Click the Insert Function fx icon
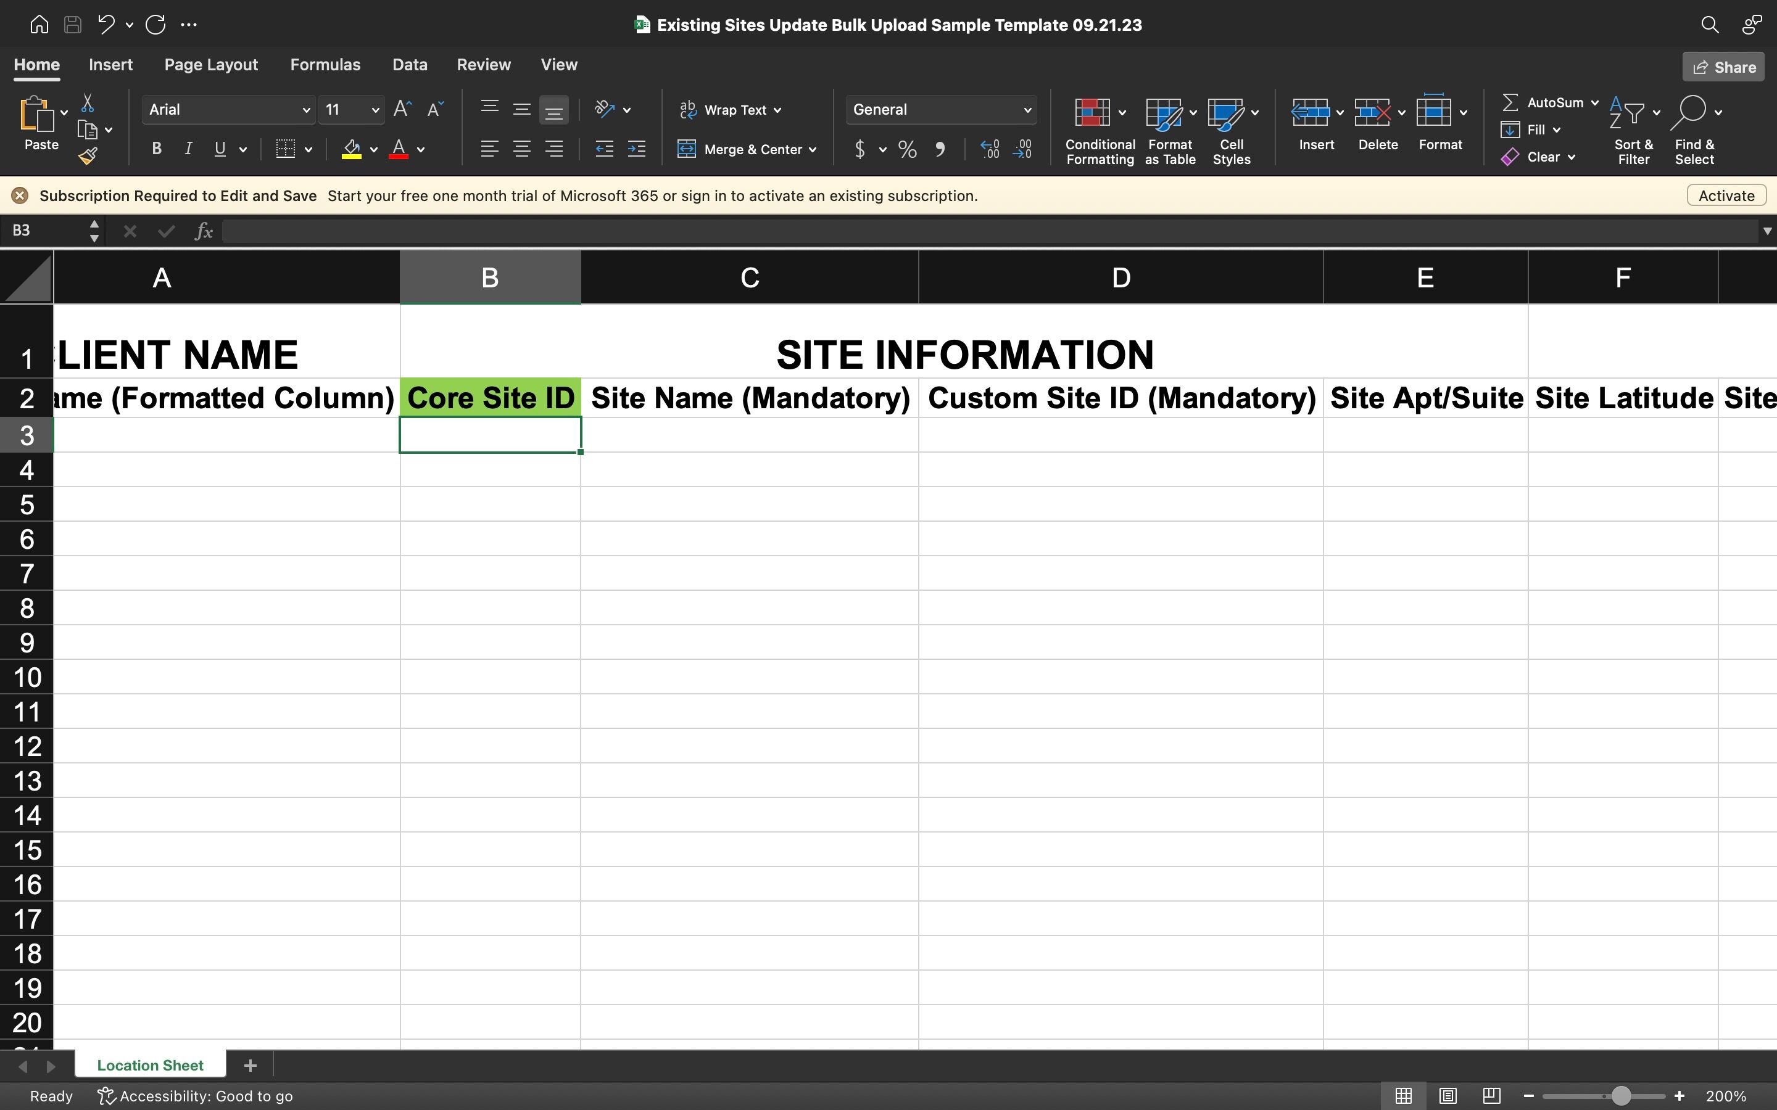The width and height of the screenshot is (1777, 1110). 204,231
